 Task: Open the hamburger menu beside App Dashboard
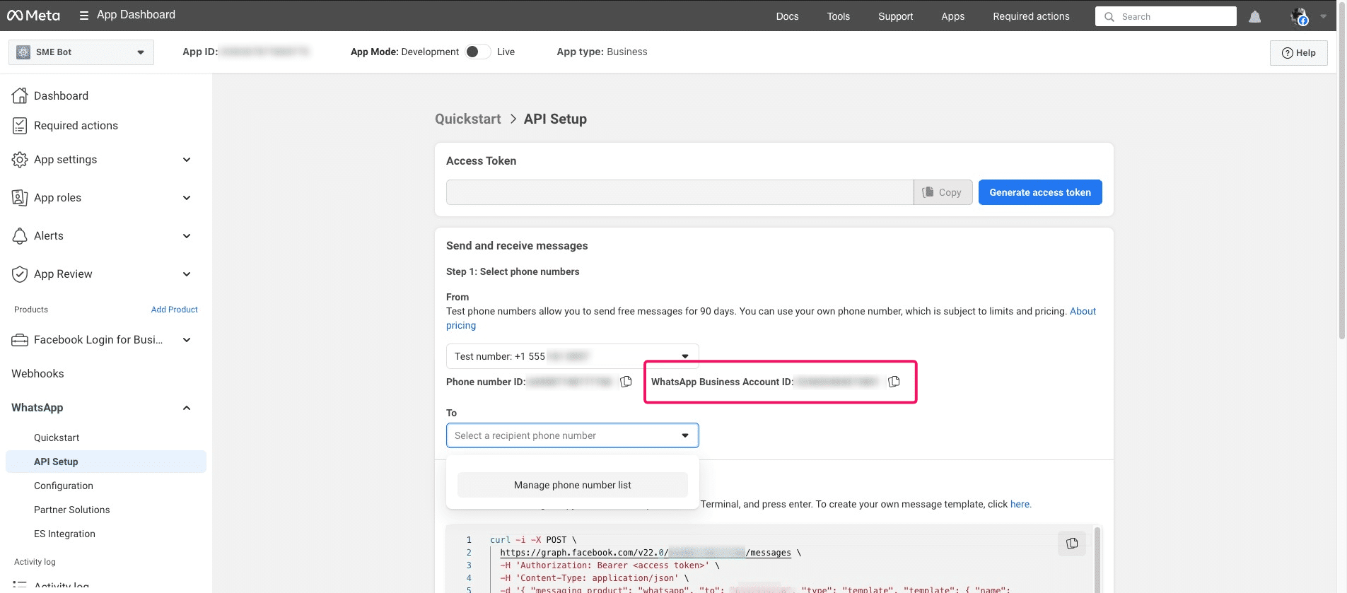83,15
